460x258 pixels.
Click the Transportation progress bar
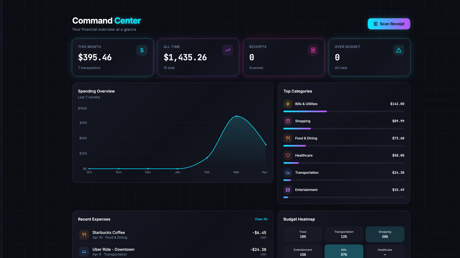point(344,180)
